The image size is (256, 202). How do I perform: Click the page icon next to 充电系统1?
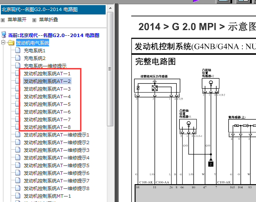click(18, 51)
